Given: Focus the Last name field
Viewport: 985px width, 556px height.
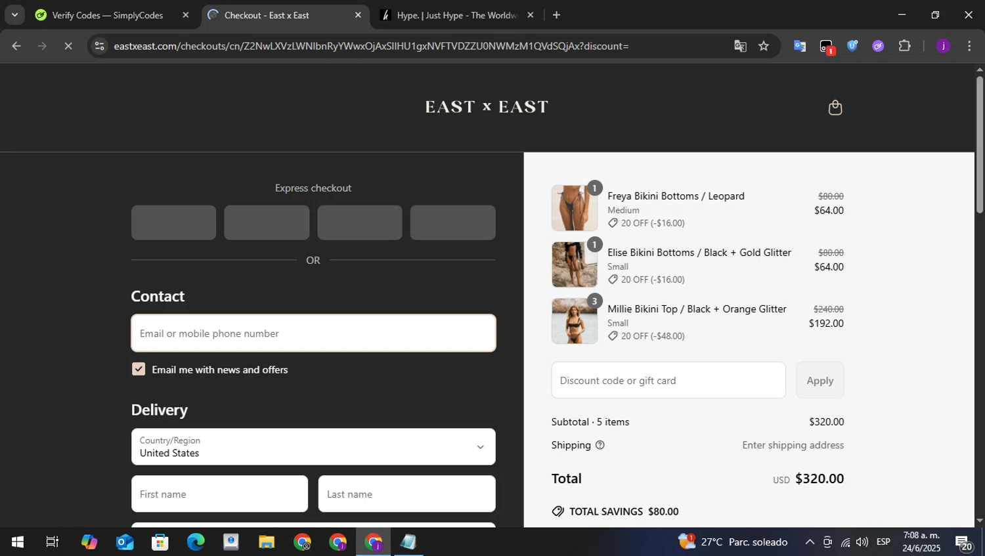Looking at the screenshot, I should (407, 494).
